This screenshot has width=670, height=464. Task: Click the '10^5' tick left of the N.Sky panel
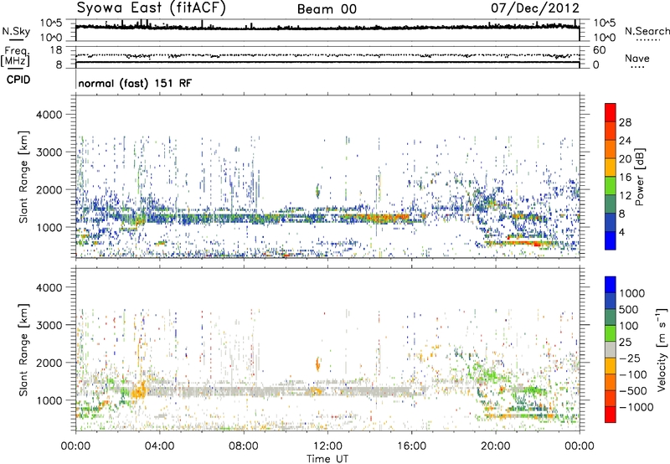pos(51,23)
